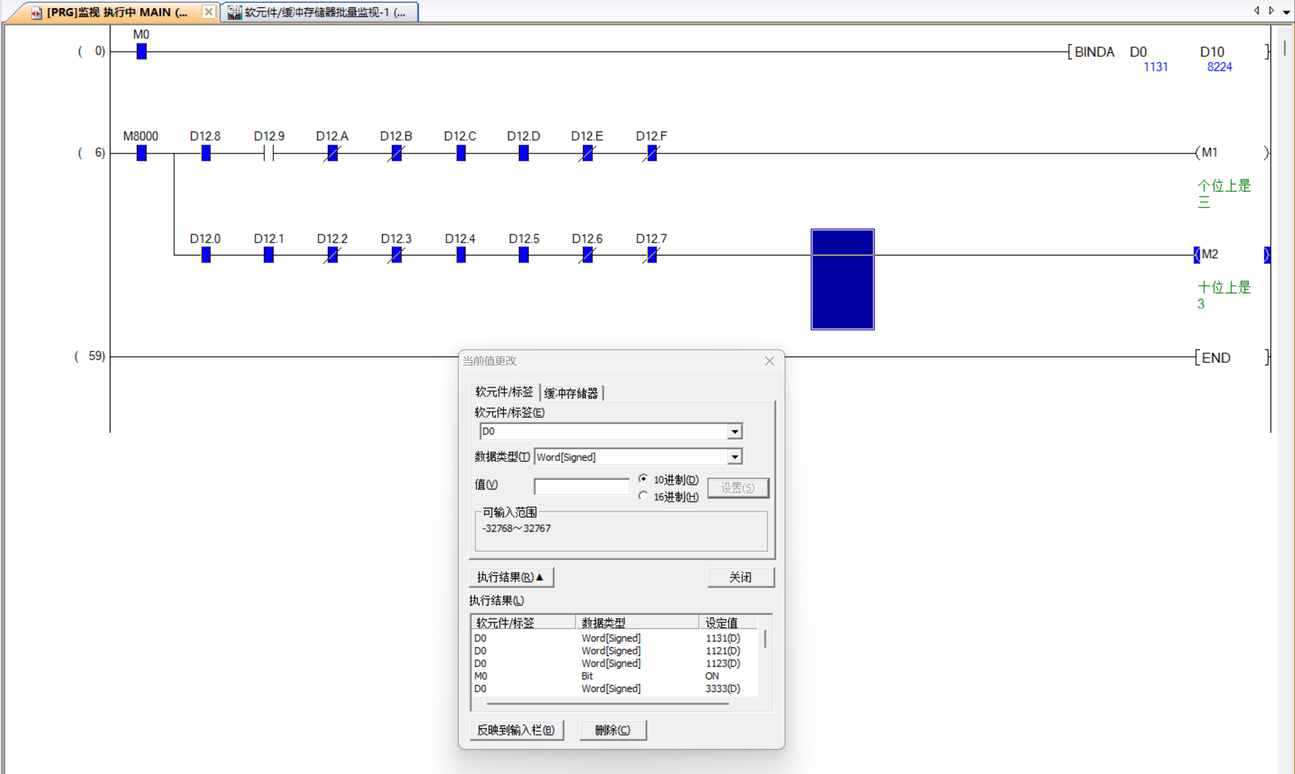Switch to the 缓冲存储器 tab
The height and width of the screenshot is (774, 1295).
click(571, 393)
